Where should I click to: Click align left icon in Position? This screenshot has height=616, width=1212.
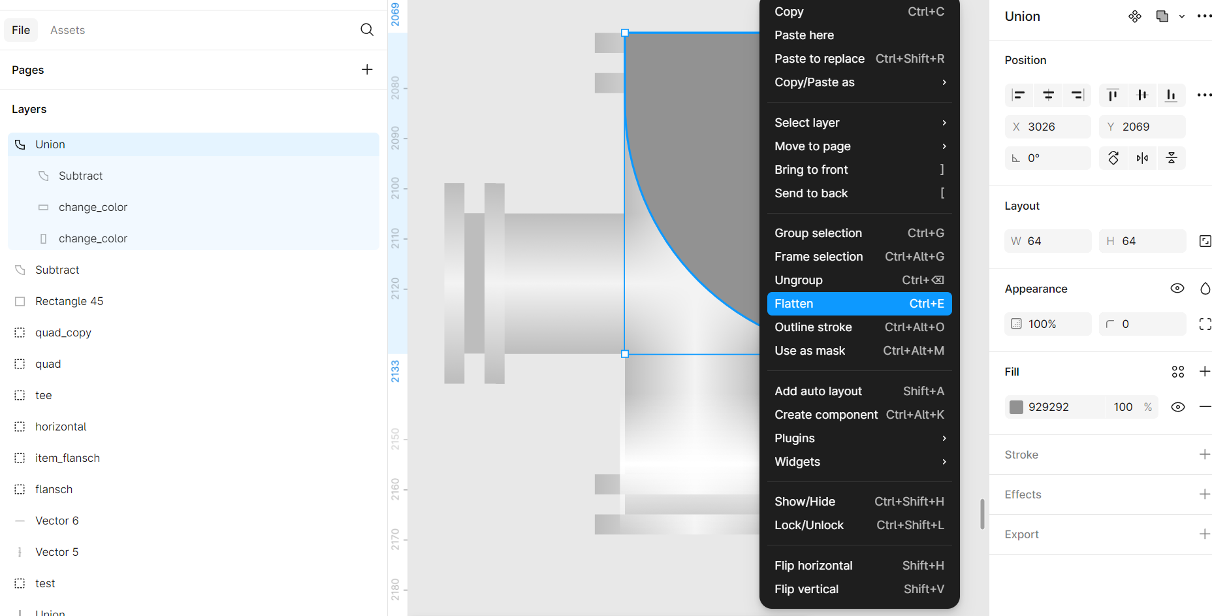[x=1018, y=95]
